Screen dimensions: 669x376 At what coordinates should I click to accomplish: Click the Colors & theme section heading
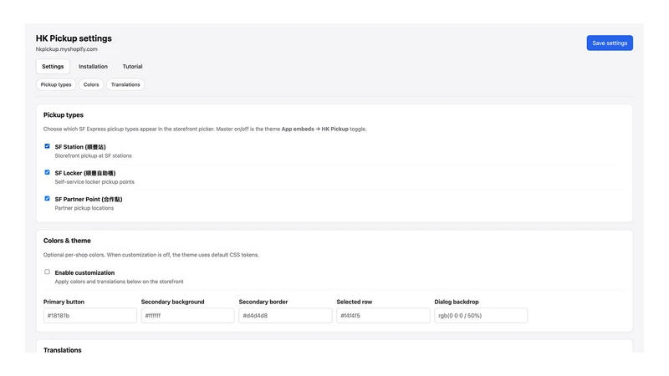(x=67, y=241)
